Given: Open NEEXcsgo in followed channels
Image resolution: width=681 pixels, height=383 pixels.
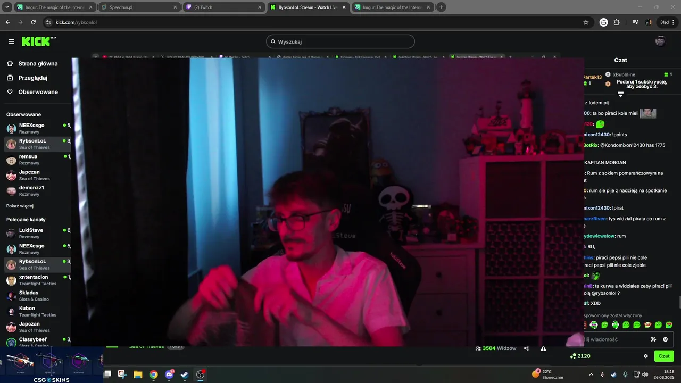Looking at the screenshot, I should coord(37,128).
